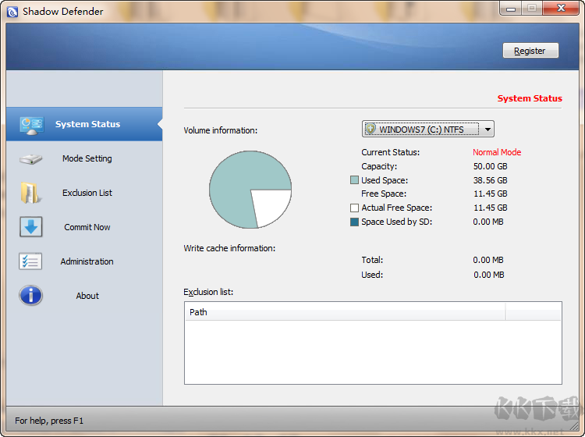Click the Path column header

[345, 312]
